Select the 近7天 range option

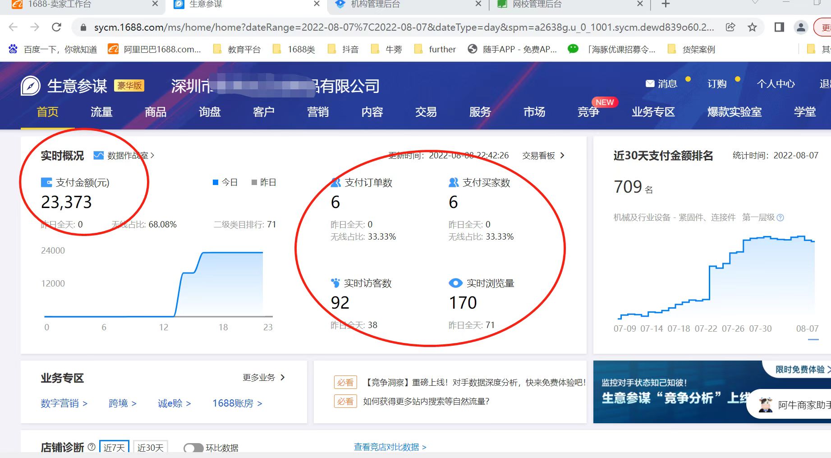pyautogui.click(x=114, y=448)
